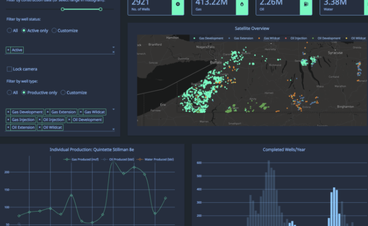Image resolution: width=368 pixels, height=226 pixels.
Task: Remove the Gas Development tag
Action: [x=8, y=112]
